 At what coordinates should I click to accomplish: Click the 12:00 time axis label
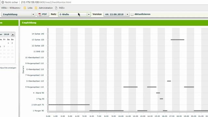(136, 116)
